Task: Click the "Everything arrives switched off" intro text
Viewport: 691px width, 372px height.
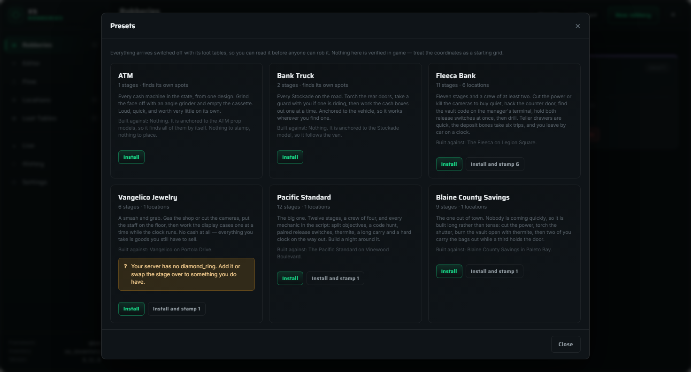Action: [x=307, y=53]
